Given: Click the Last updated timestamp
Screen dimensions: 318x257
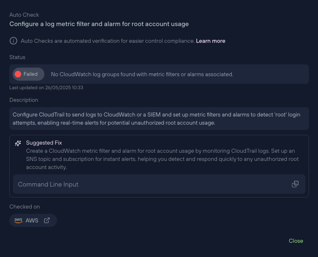Looking at the screenshot, I should 46,88.
